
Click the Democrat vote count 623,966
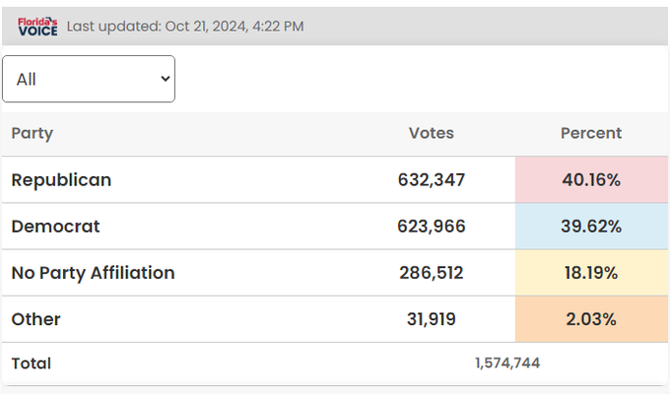coord(432,227)
